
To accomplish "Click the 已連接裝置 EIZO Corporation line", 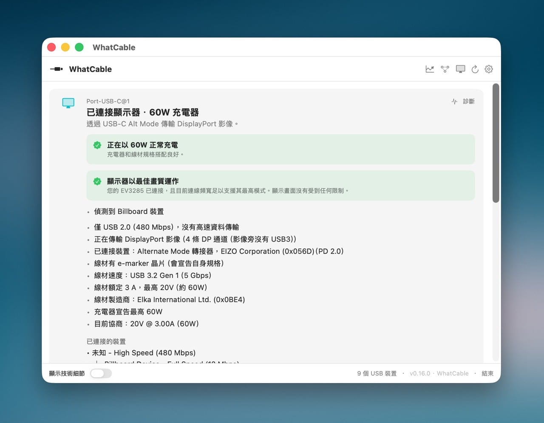I will 219,251.
